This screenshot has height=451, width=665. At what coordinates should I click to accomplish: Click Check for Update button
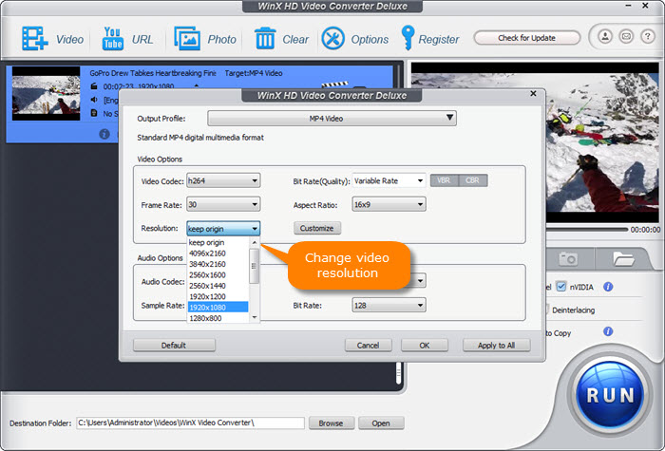coord(526,38)
